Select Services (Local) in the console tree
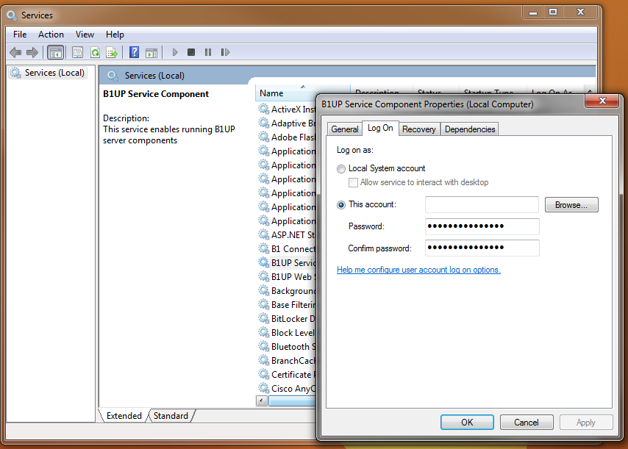The height and width of the screenshot is (449, 628). click(48, 73)
